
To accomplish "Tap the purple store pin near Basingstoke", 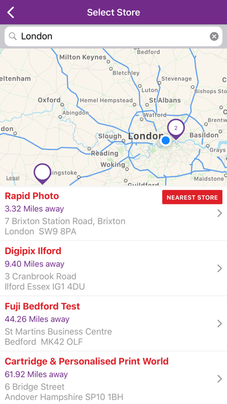I will 42,174.
